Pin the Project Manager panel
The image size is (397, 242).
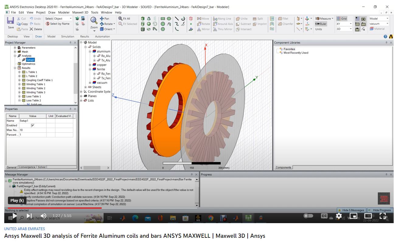(71, 43)
